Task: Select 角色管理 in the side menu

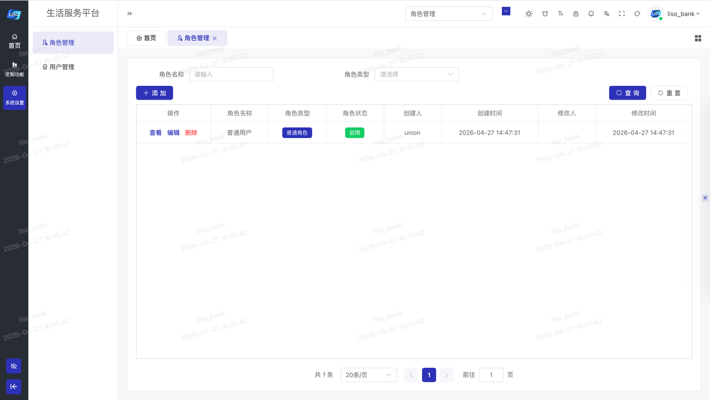Action: point(73,43)
